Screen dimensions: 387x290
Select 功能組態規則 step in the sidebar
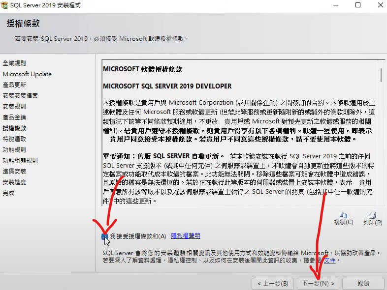pyautogui.click(x=20, y=161)
